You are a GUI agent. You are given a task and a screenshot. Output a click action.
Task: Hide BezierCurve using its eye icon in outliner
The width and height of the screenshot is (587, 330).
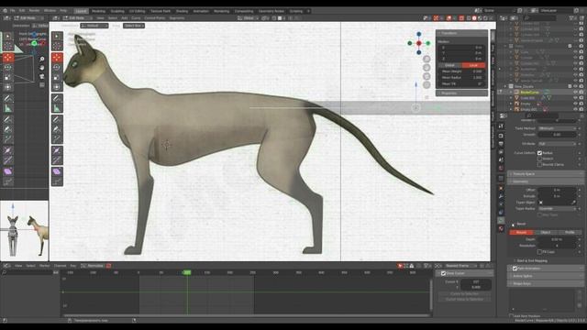point(575,92)
